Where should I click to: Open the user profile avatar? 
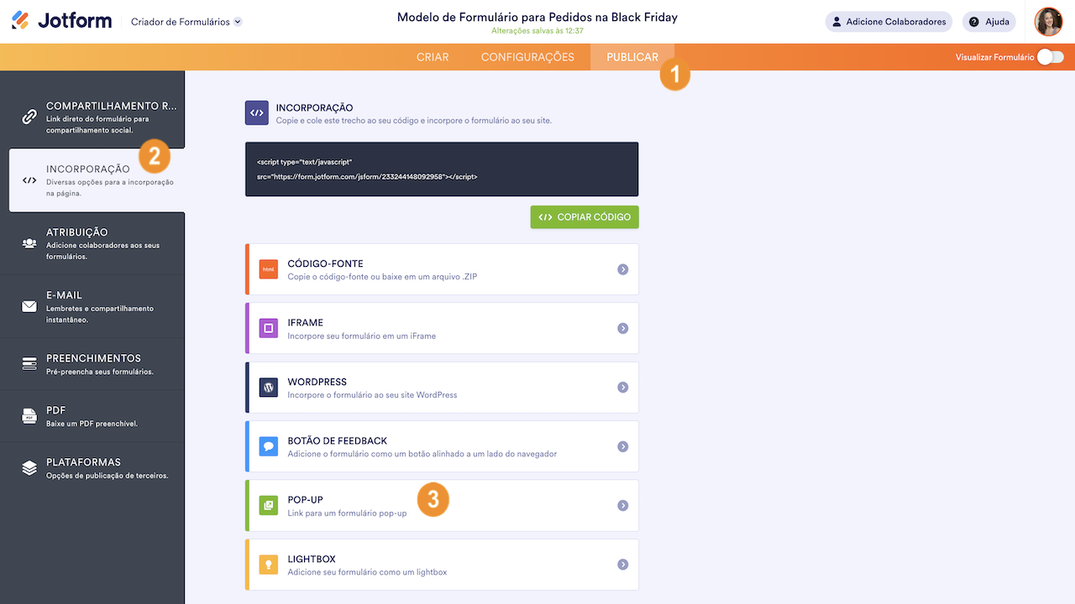pos(1048,22)
